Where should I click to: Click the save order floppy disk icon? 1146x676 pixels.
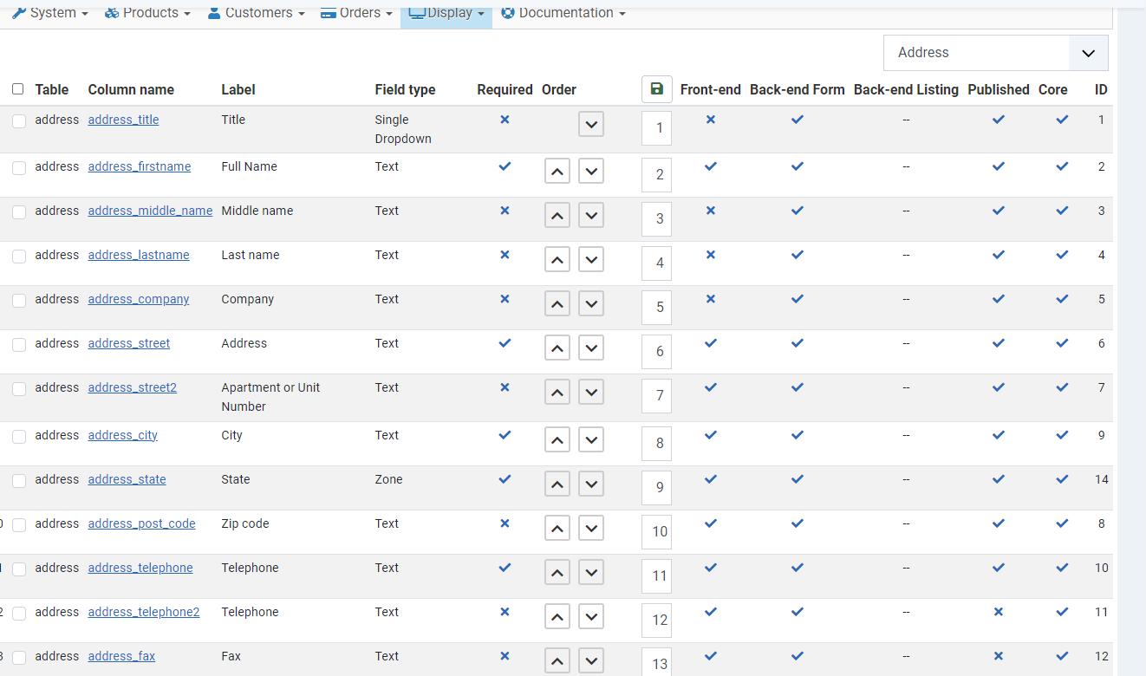(x=656, y=89)
